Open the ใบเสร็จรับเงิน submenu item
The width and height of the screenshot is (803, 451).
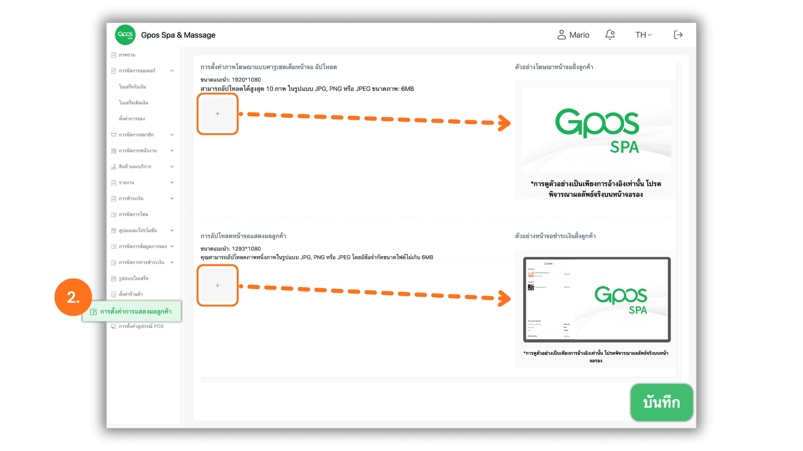pyautogui.click(x=133, y=87)
